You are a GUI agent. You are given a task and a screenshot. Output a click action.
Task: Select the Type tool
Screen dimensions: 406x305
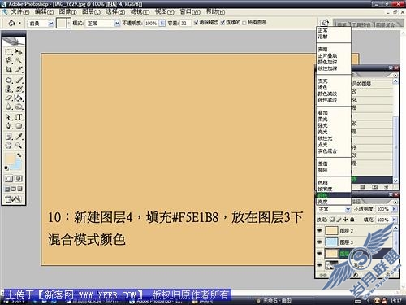click(x=19, y=117)
